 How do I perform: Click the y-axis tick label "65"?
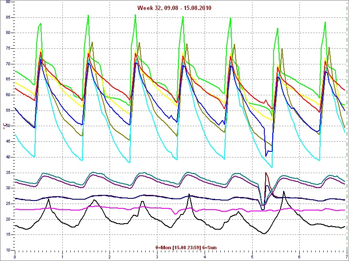point(8,80)
